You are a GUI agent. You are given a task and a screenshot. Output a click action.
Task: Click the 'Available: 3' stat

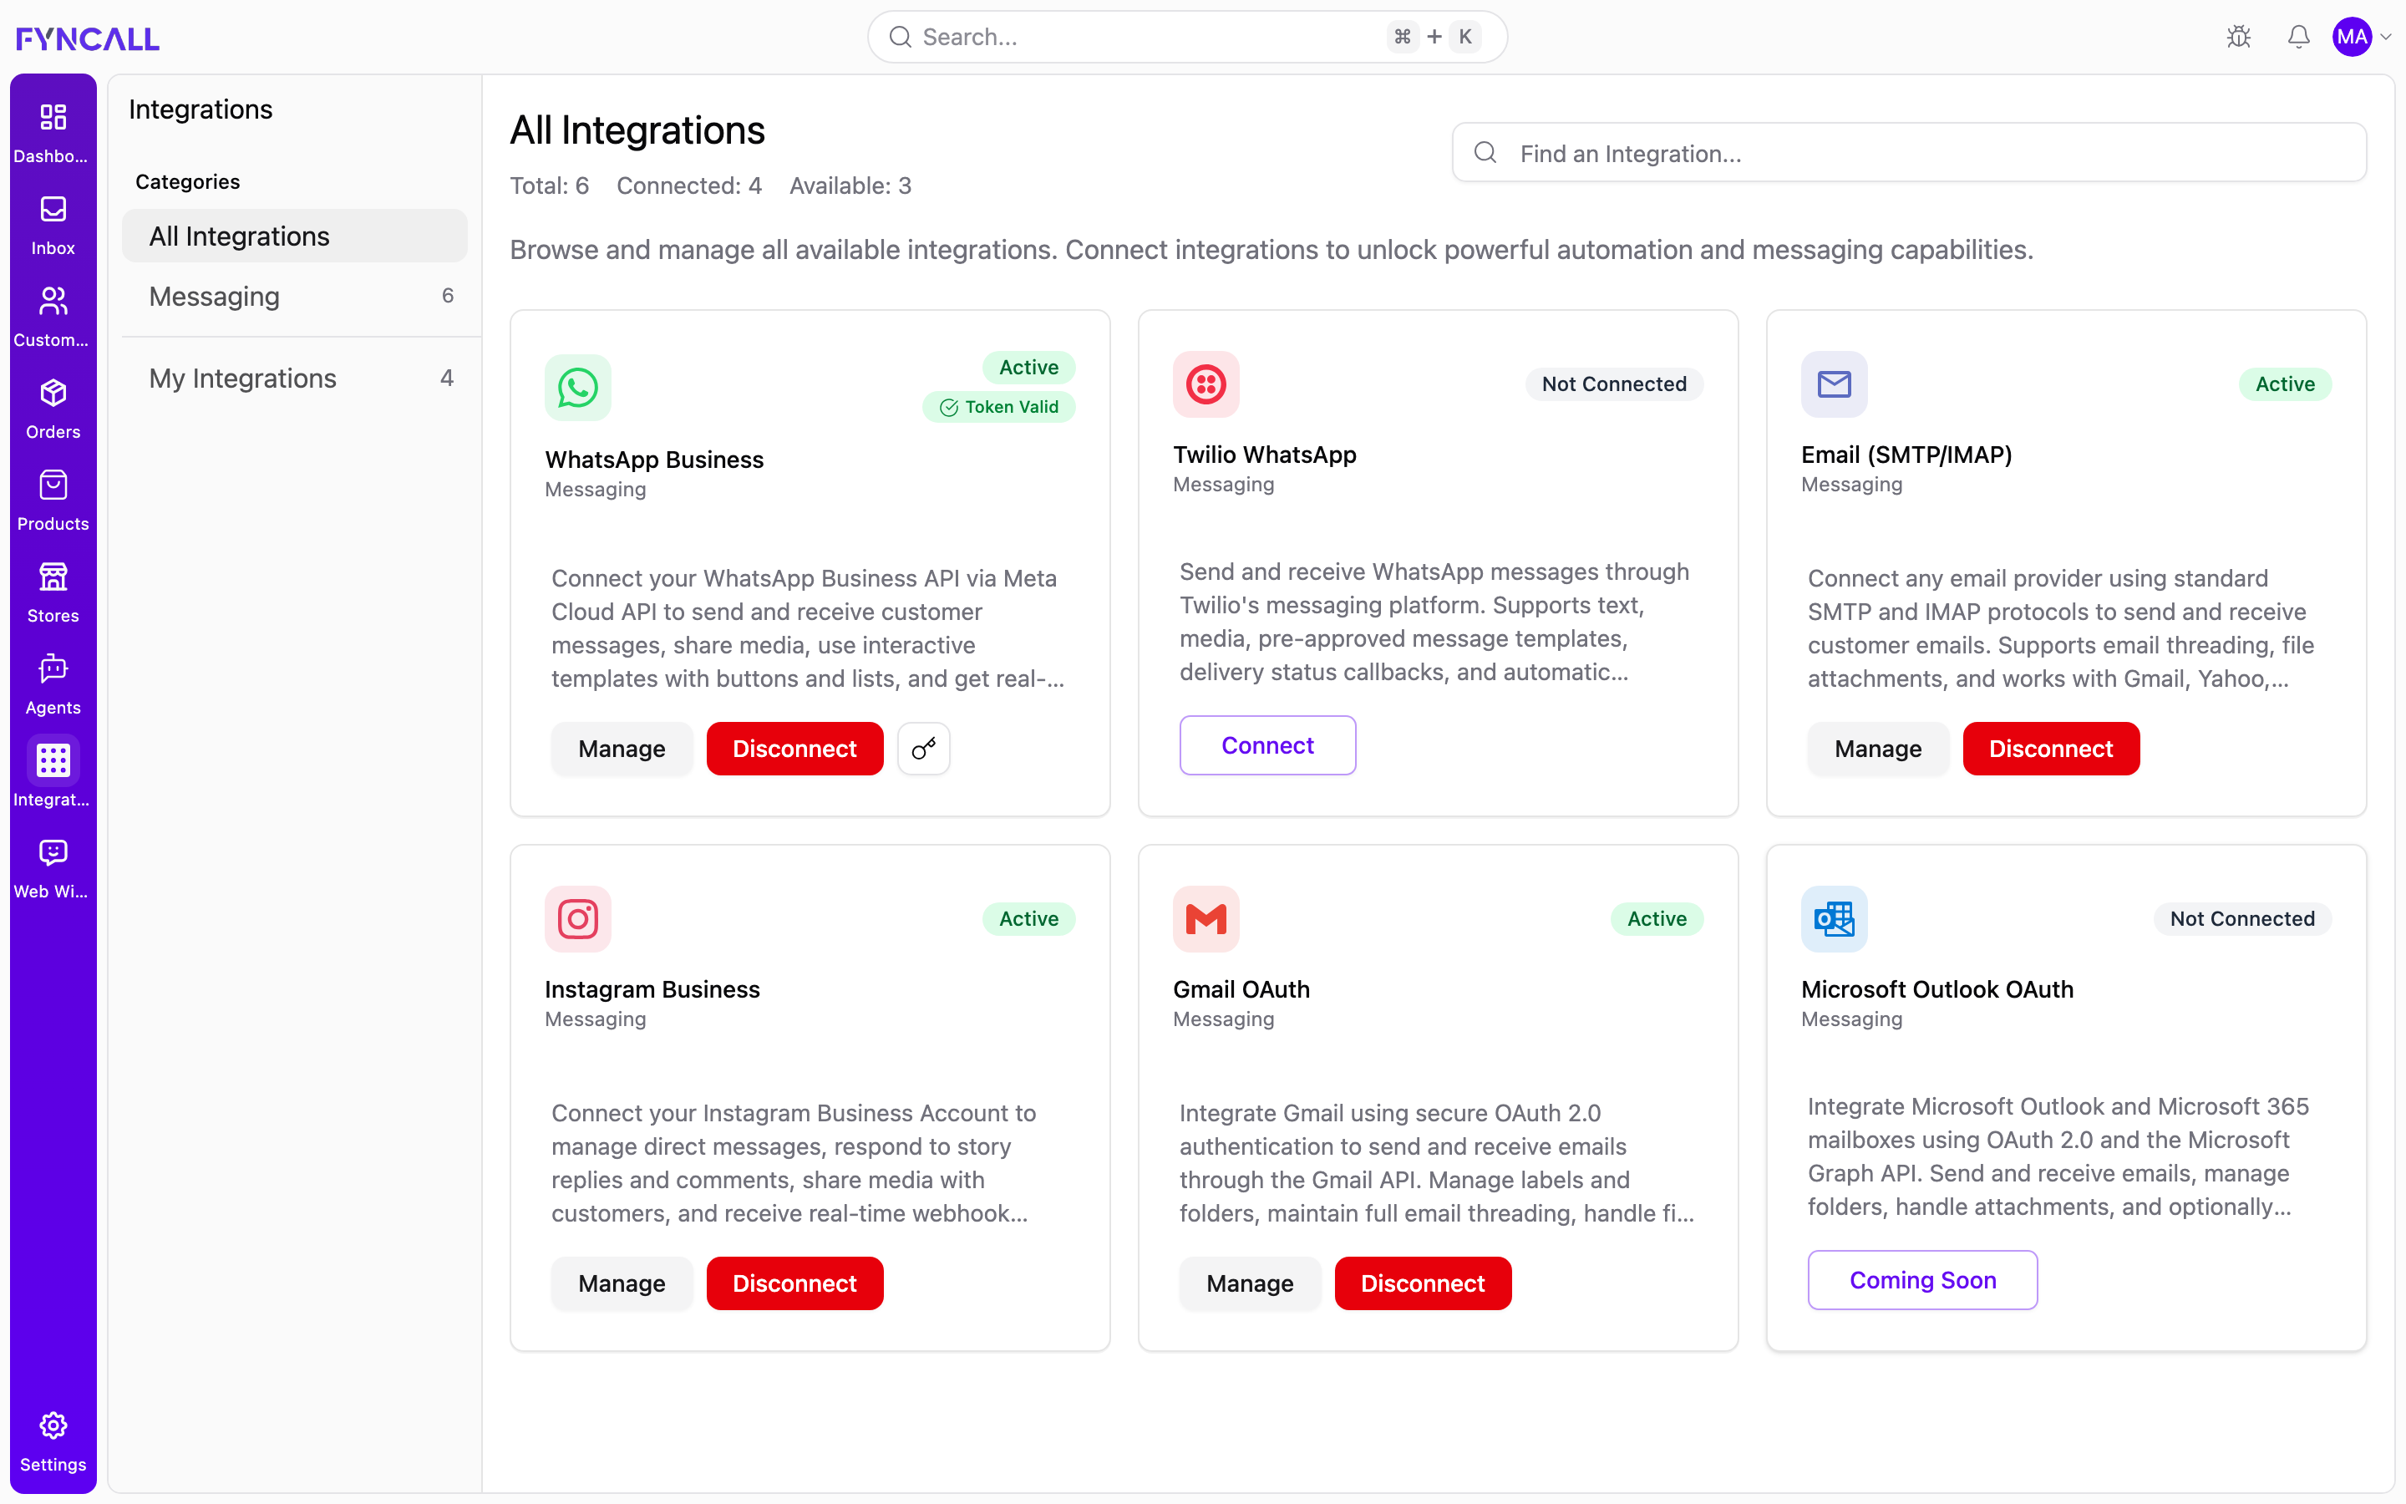(x=850, y=186)
